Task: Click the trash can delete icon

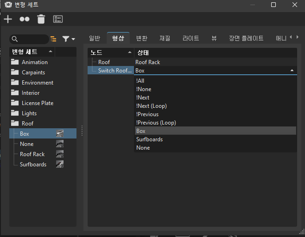Action: point(41,19)
